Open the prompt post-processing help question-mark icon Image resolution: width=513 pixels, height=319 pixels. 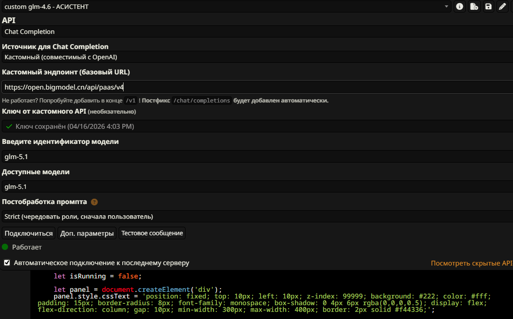click(x=94, y=202)
